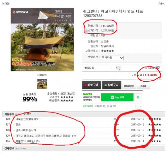Click the 상품보관함 wishlist button

coord(129,86)
